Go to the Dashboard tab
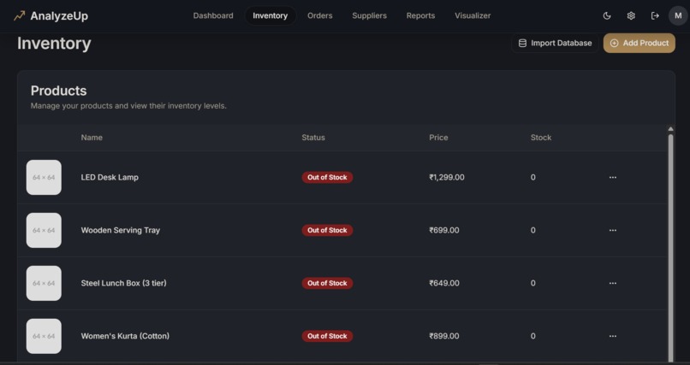Screen dimensions: 690x365 pos(213,15)
